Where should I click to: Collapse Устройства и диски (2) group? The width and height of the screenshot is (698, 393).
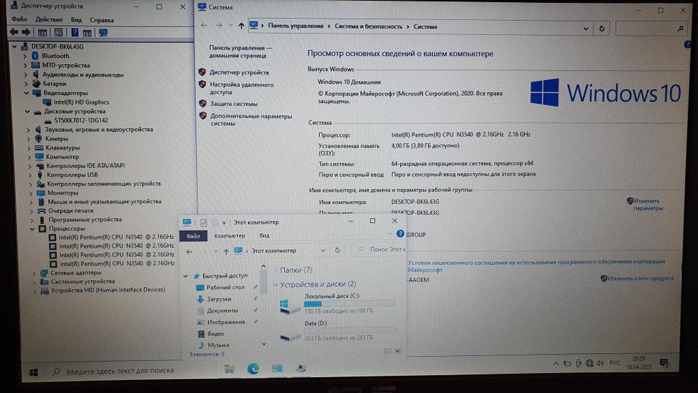[275, 284]
